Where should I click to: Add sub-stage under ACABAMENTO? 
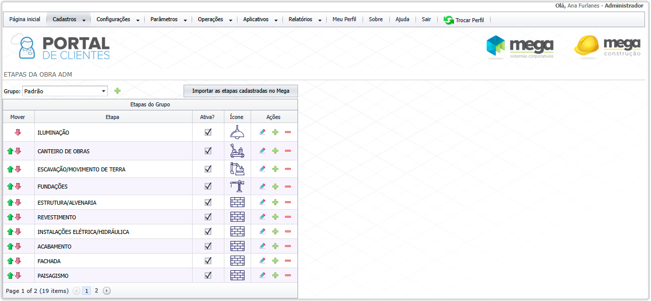pyautogui.click(x=275, y=246)
